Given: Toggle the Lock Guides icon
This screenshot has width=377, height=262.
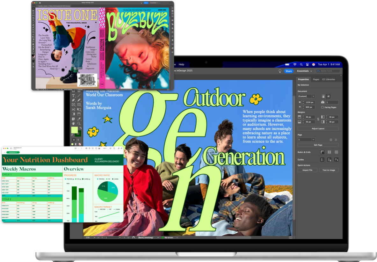Looking at the screenshot, I should [330, 160].
